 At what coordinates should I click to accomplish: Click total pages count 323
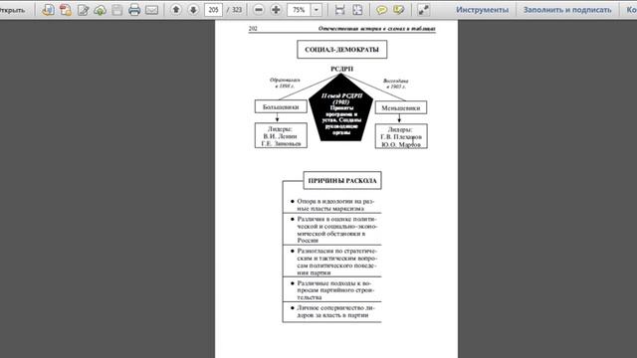click(237, 10)
